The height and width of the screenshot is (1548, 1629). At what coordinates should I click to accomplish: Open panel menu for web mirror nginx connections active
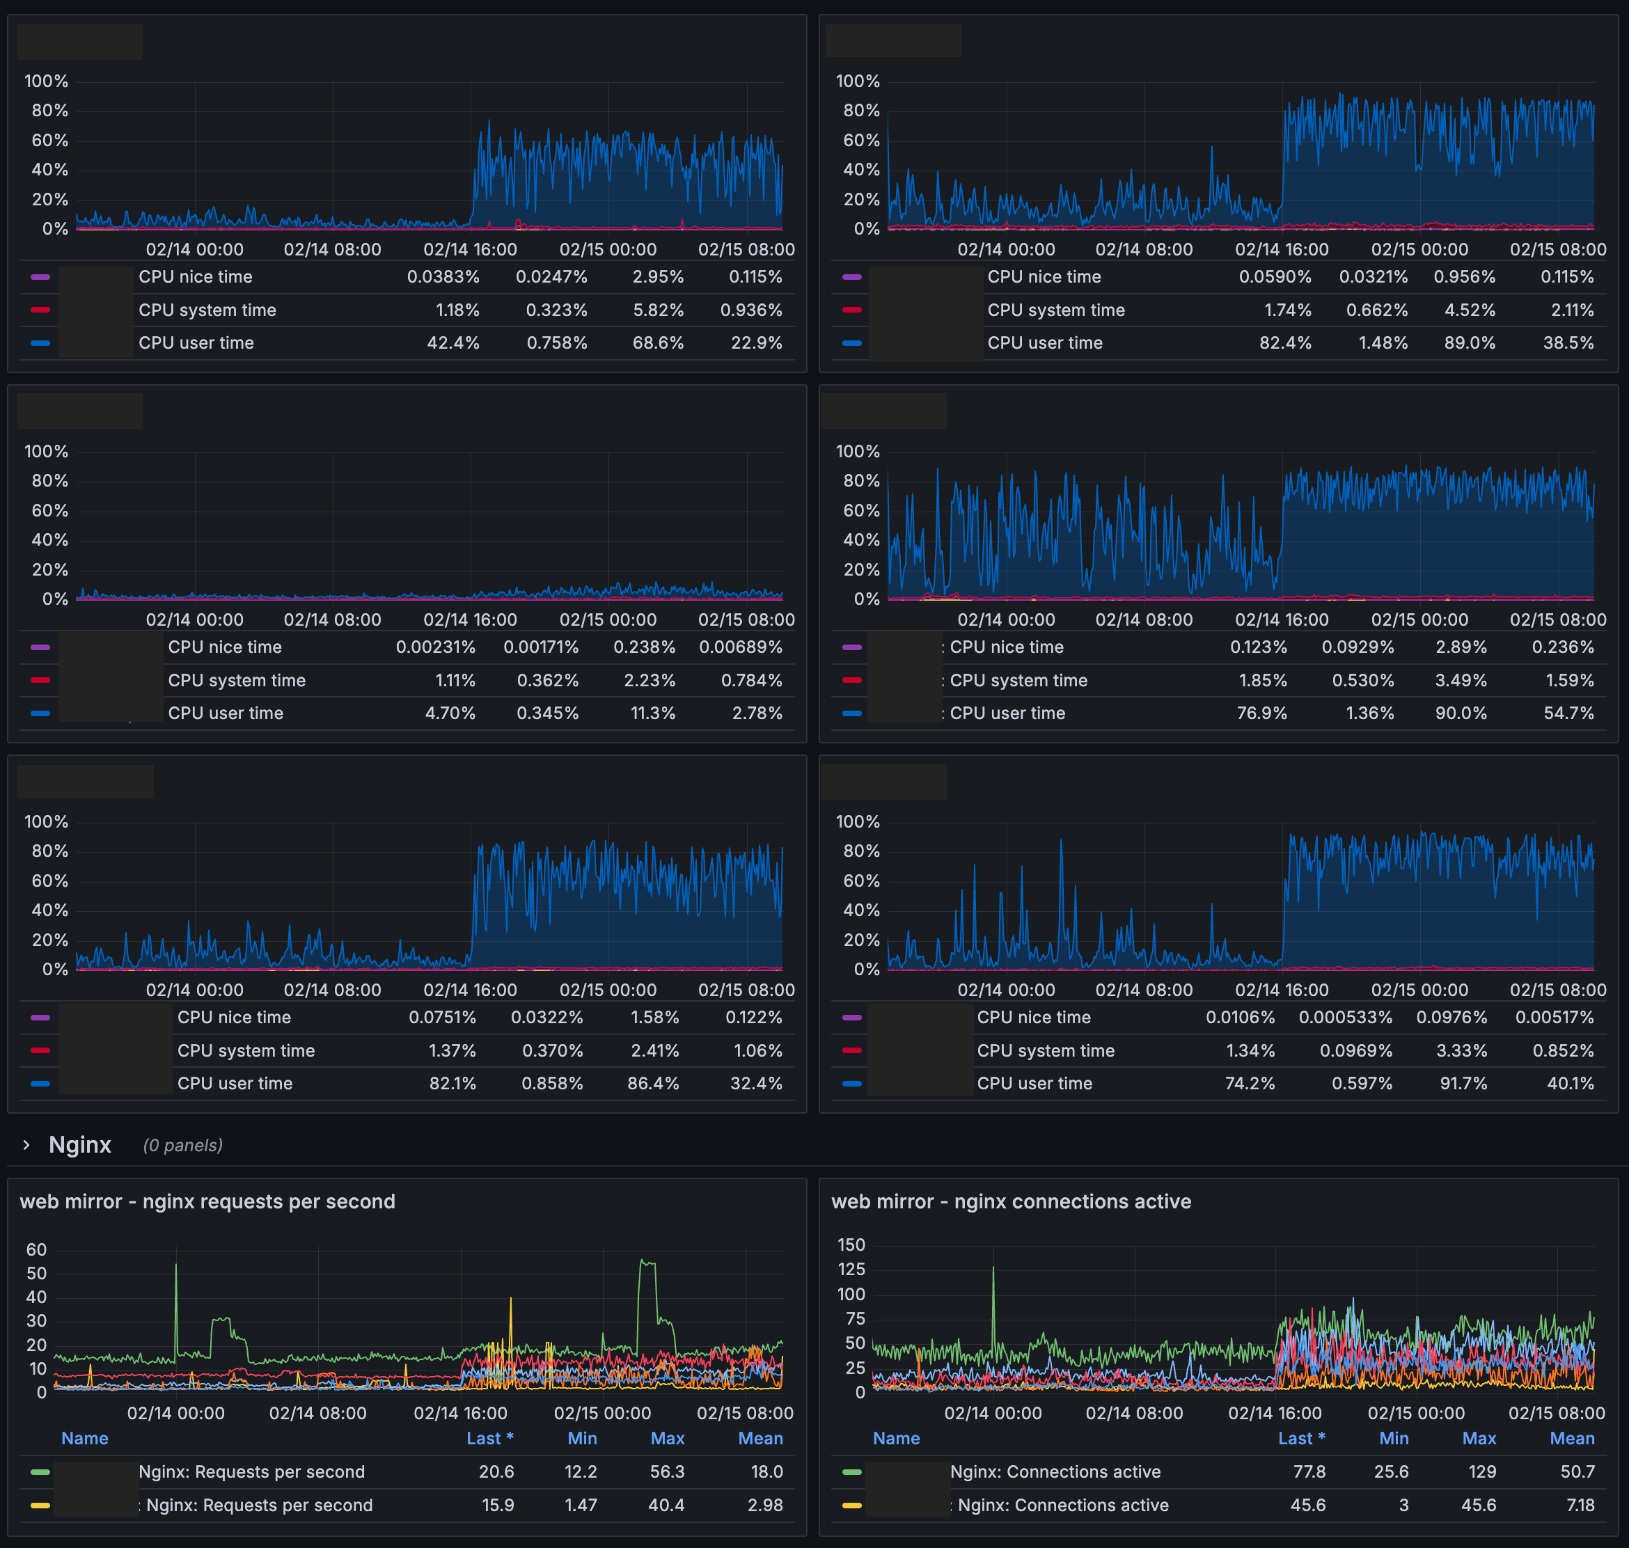[x=1012, y=1201]
